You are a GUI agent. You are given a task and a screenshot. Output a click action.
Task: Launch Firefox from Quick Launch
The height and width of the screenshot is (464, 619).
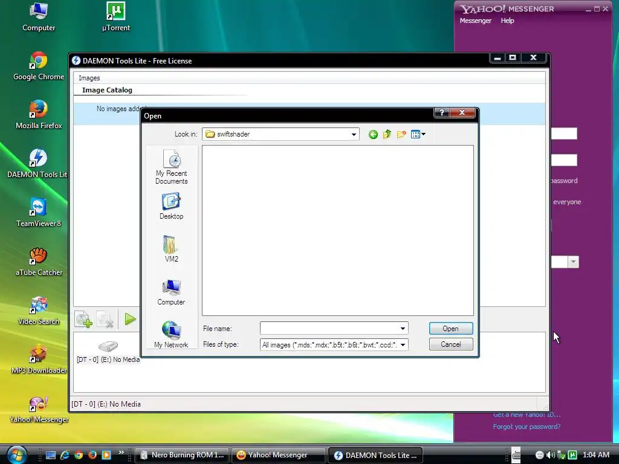(92, 455)
